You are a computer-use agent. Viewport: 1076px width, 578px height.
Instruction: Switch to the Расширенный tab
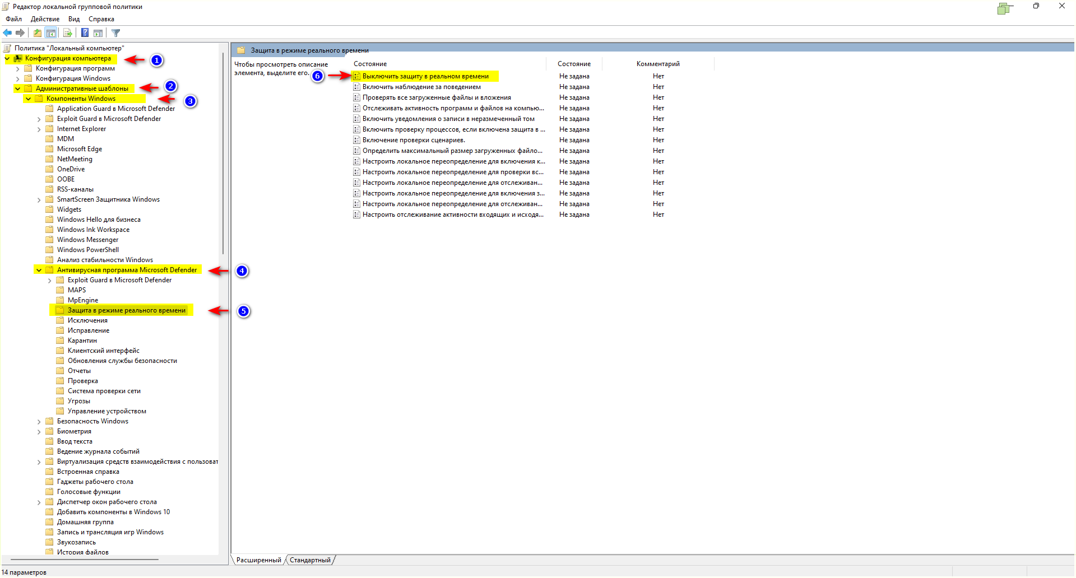click(258, 560)
